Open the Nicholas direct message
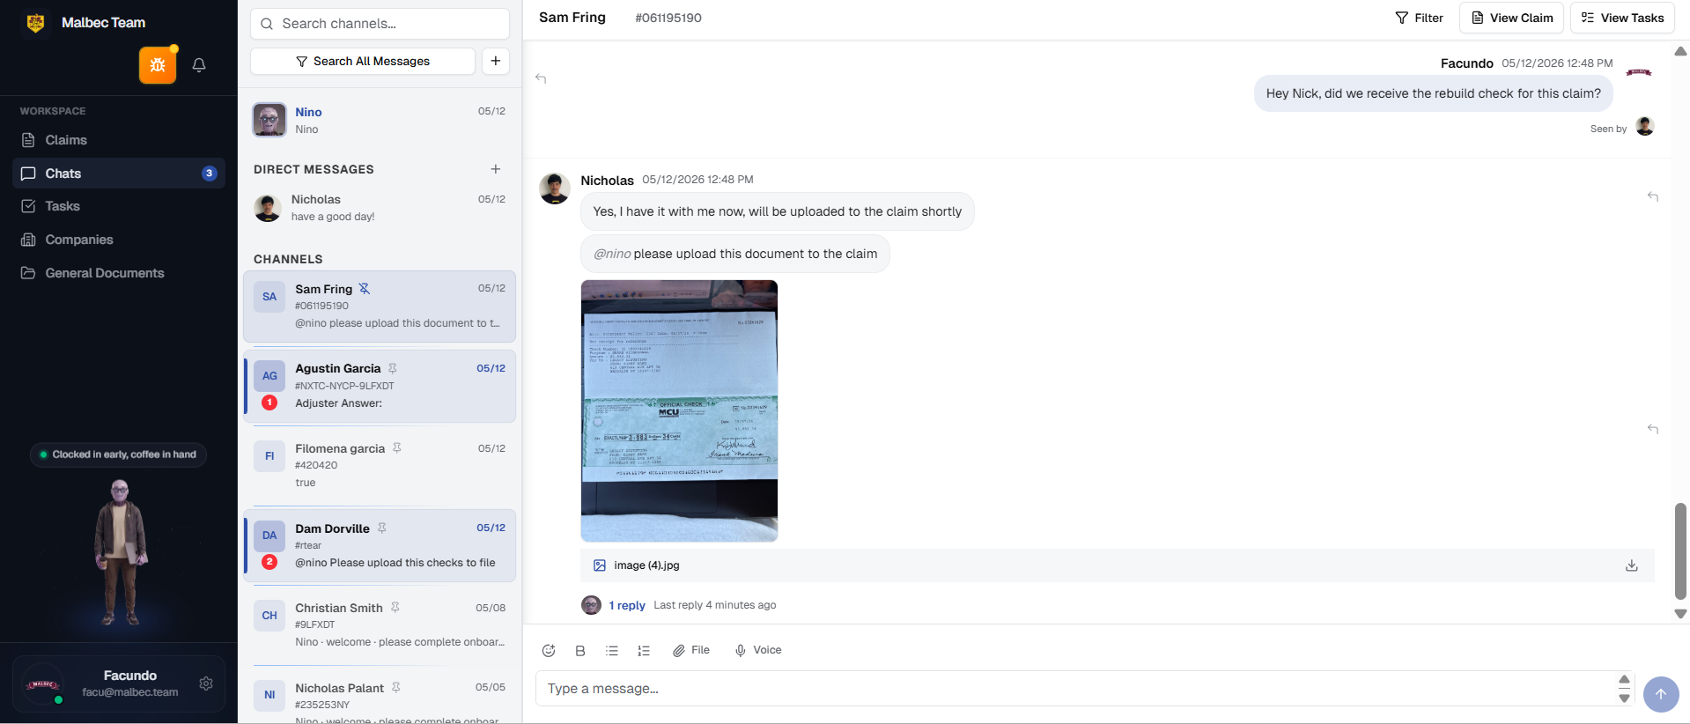This screenshot has width=1690, height=724. click(x=380, y=208)
